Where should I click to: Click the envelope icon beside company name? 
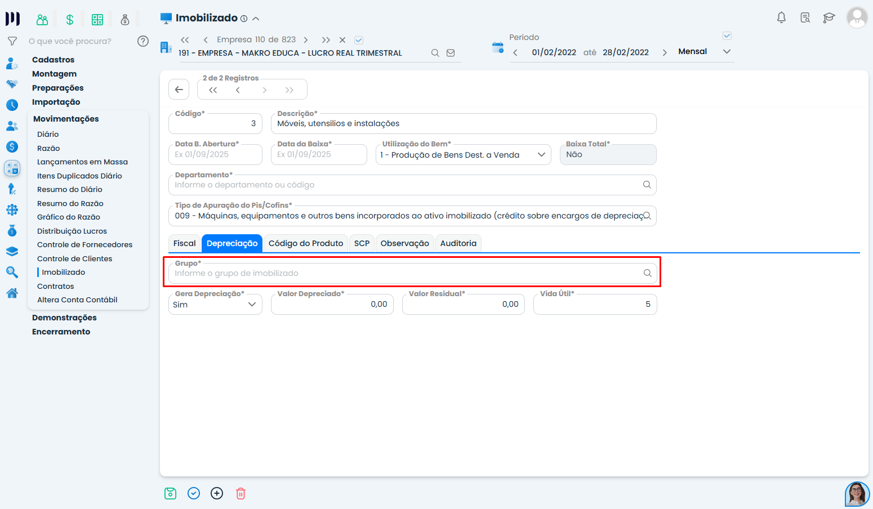tap(451, 53)
